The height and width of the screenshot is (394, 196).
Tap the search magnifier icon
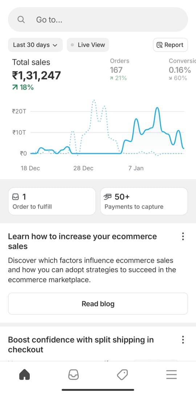pos(21,20)
